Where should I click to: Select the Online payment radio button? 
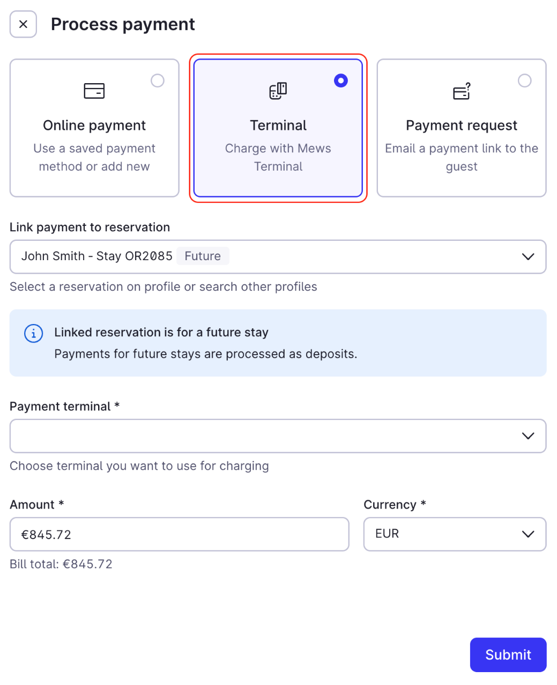coord(157,80)
